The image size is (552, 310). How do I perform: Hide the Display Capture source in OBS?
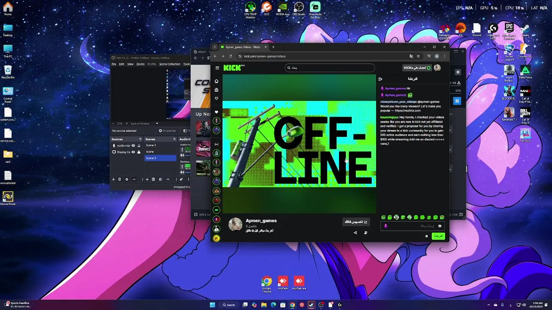click(x=133, y=152)
